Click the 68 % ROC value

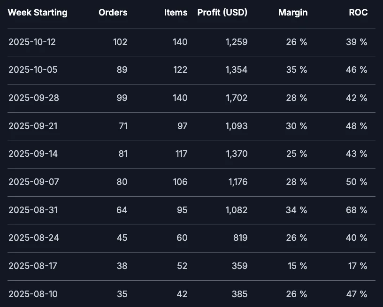(357, 210)
